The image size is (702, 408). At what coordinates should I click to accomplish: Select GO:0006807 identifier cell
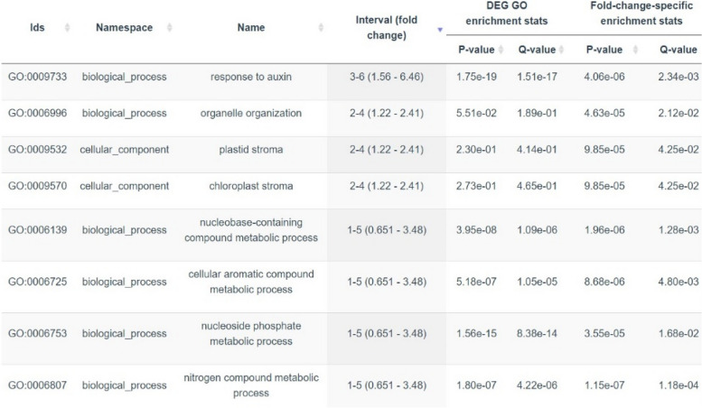click(35, 385)
